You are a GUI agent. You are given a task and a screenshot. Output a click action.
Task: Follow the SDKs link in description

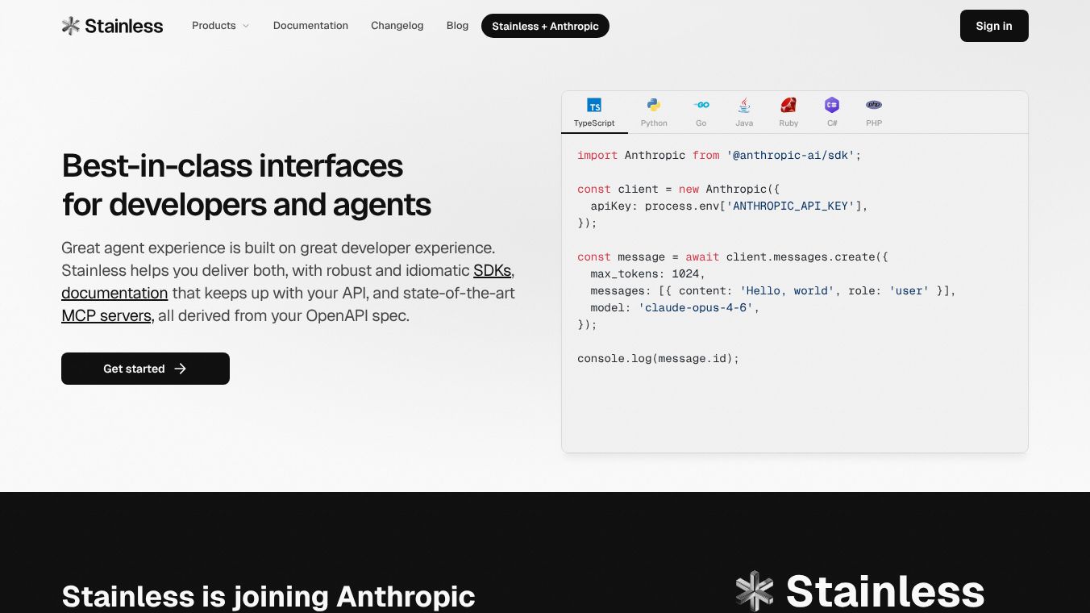pos(492,270)
